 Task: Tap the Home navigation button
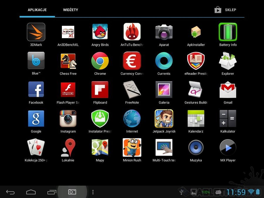31,192
